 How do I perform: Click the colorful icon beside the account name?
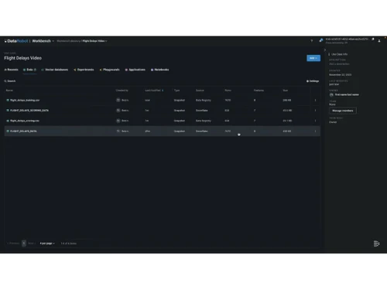[x=321, y=40]
